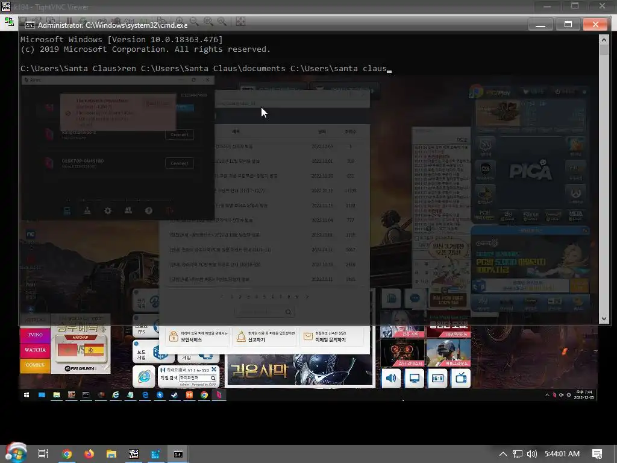Open the orange H app on remote taskbar
617x463 pixels.
189,395
